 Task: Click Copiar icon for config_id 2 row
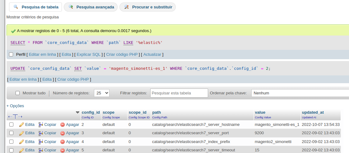coord(41,124)
